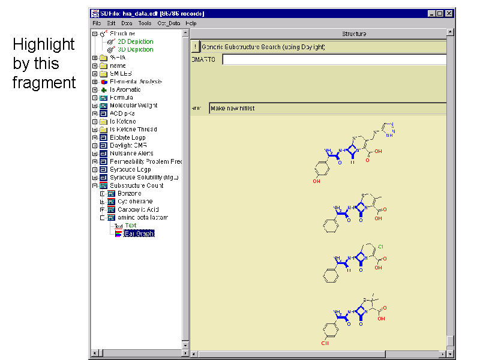
Task: Click the Text item under amino beta lactam
Action: pos(130,226)
